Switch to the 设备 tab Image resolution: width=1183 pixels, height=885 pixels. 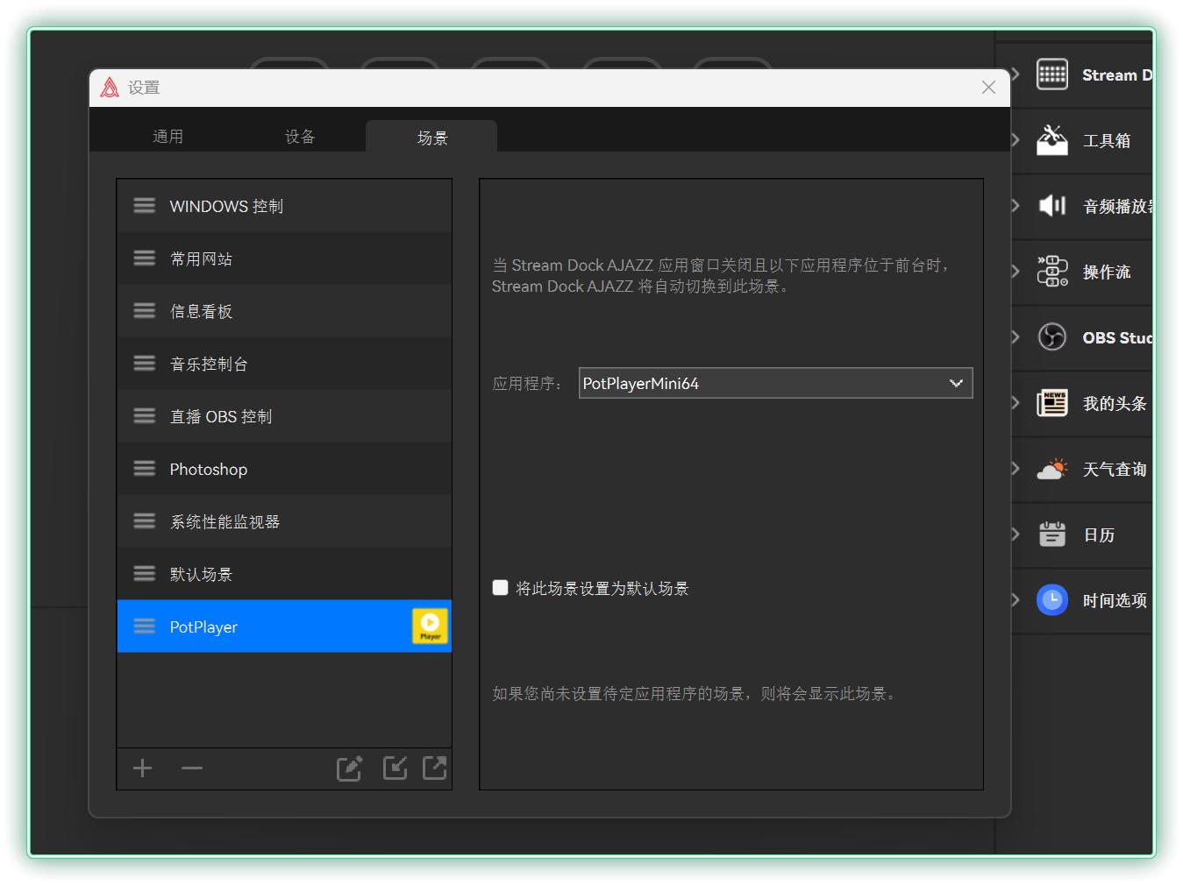pos(300,137)
